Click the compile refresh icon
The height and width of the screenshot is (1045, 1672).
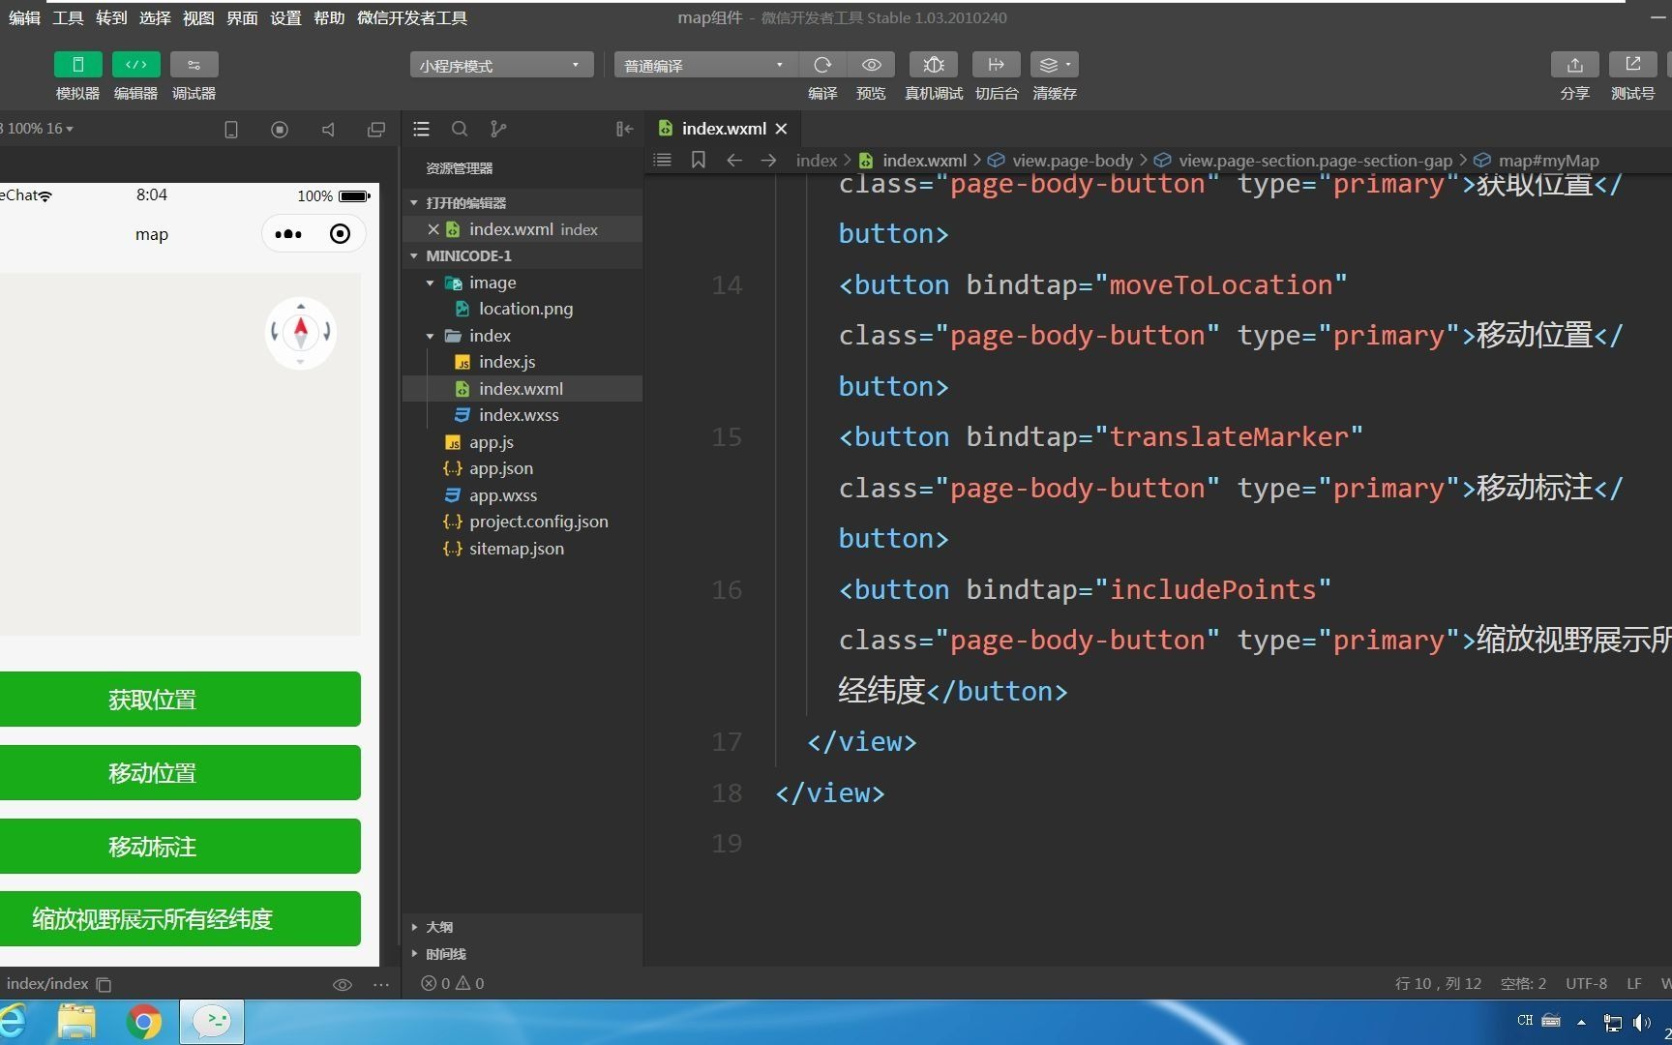822,65
